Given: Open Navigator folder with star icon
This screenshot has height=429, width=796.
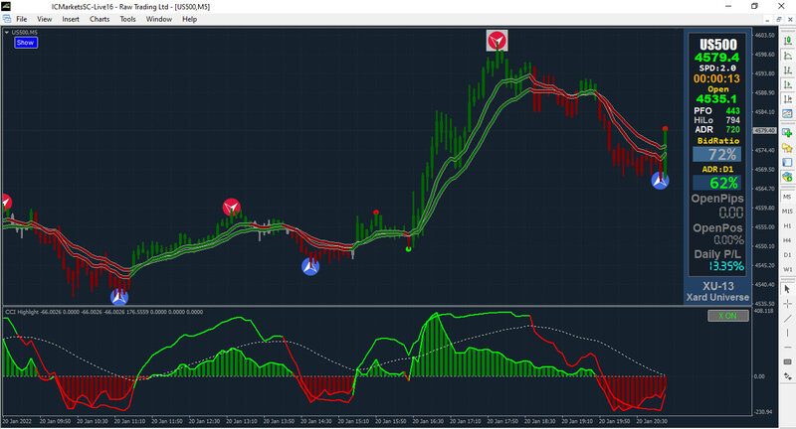Looking at the screenshot, I should [x=787, y=148].
